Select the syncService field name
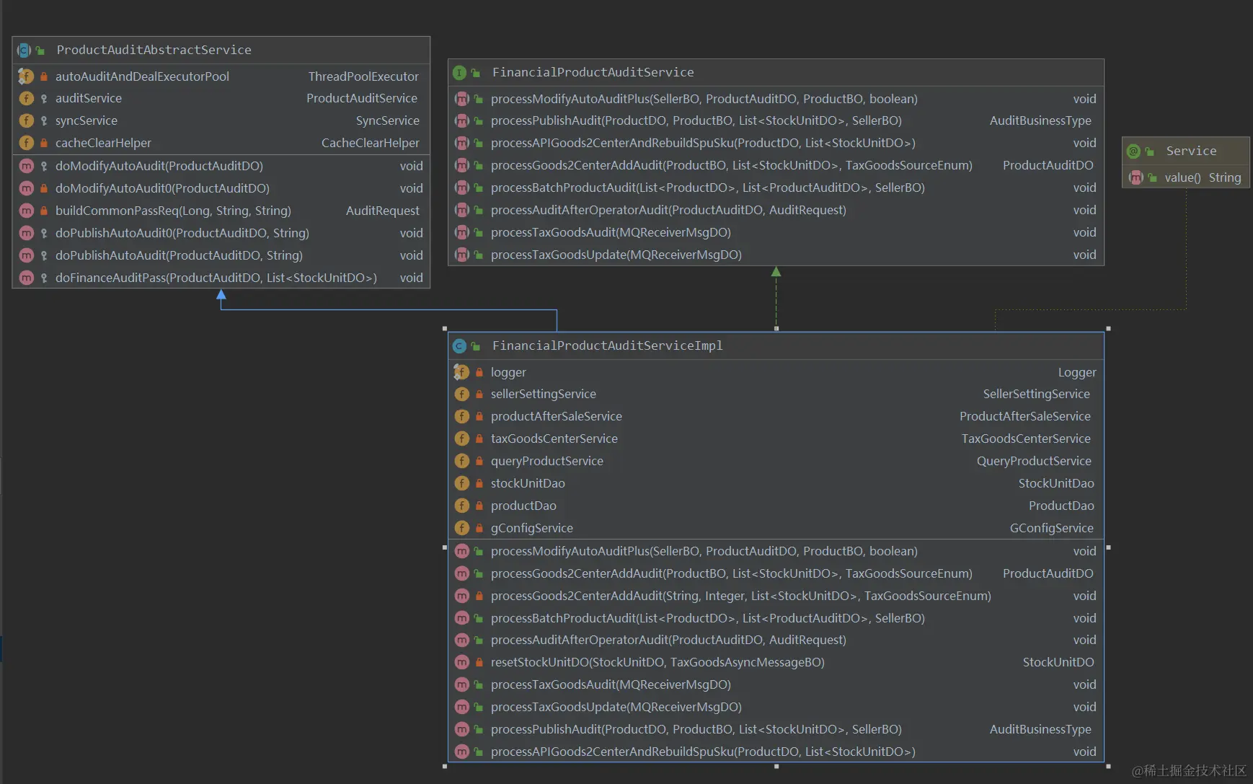Viewport: 1253px width, 784px height. click(87, 120)
